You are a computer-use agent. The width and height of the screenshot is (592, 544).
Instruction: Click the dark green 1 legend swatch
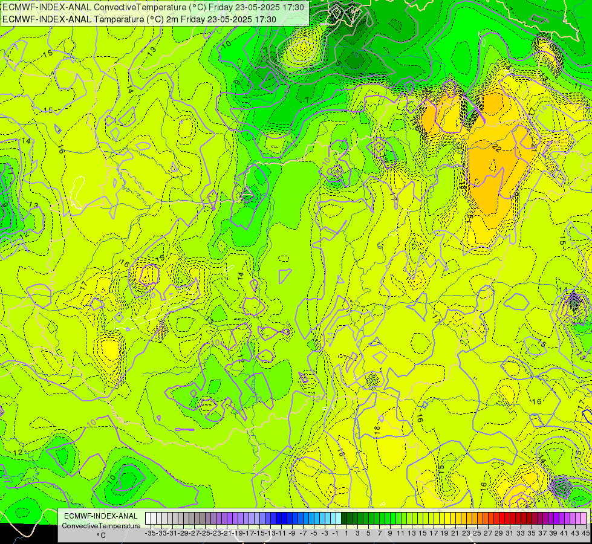pyautogui.click(x=344, y=519)
